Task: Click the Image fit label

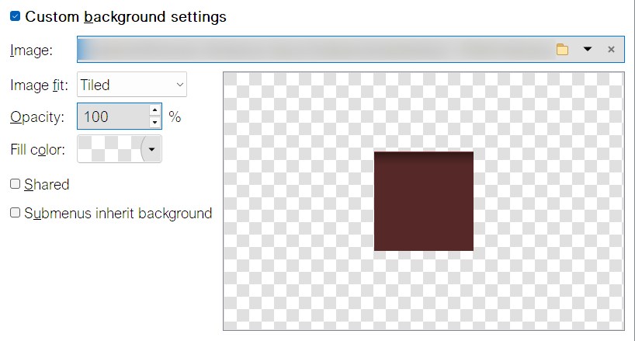Action: click(39, 85)
